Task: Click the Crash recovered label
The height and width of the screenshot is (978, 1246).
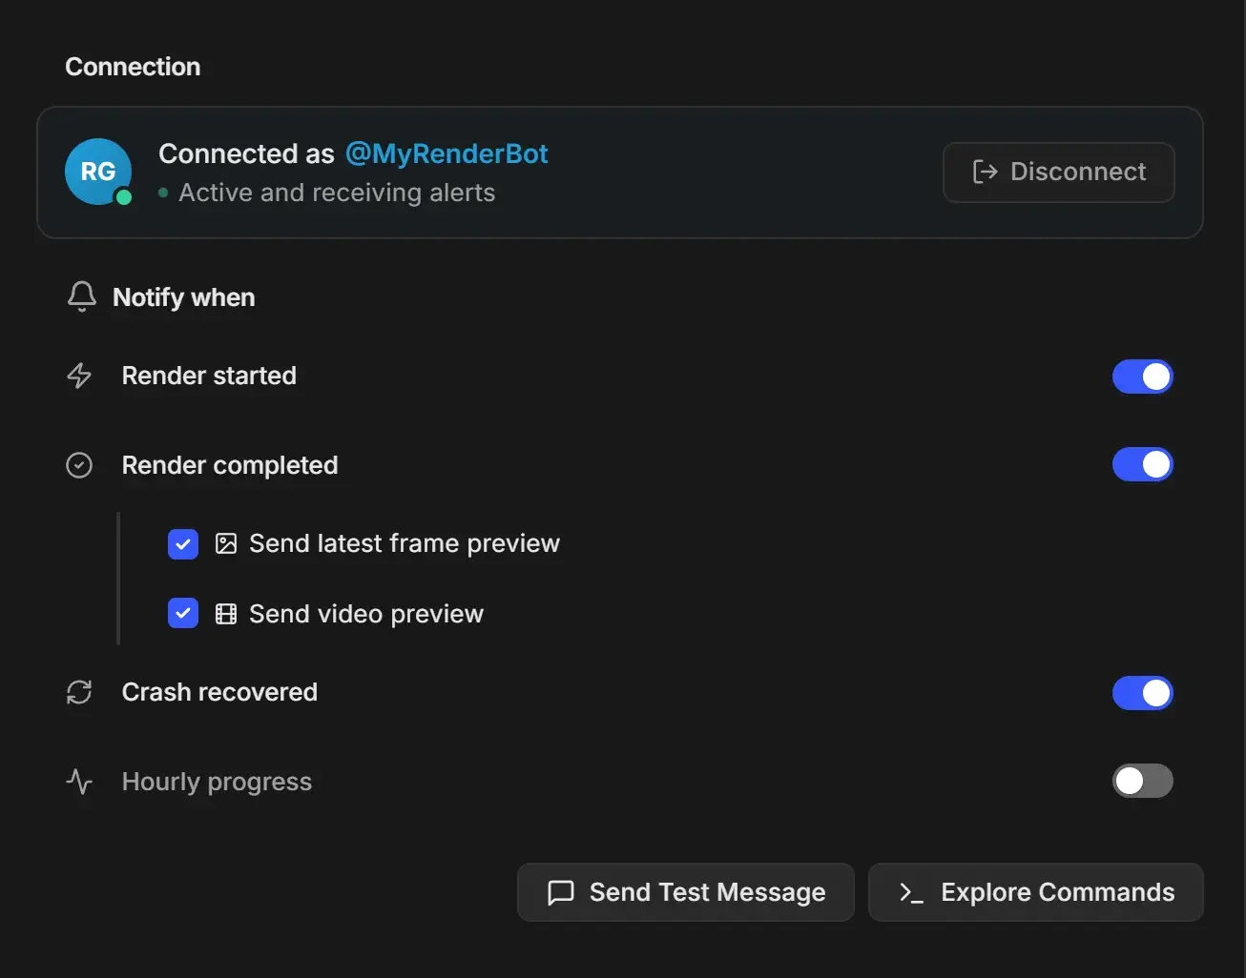Action: coord(219,692)
